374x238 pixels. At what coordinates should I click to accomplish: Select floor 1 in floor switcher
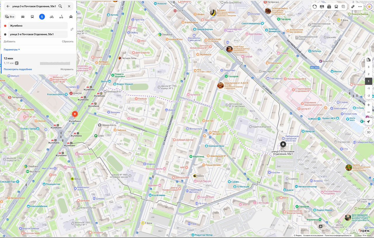click(x=368, y=81)
